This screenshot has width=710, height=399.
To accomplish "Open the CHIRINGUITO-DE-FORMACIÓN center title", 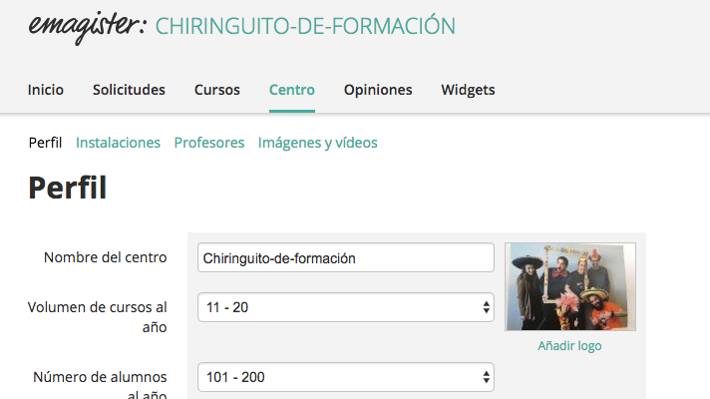I will pyautogui.click(x=305, y=25).
